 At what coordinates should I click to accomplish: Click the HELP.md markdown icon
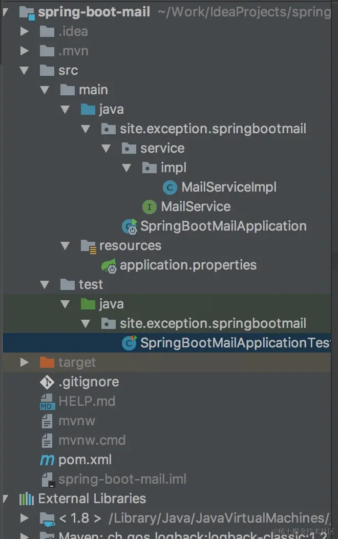point(47,402)
